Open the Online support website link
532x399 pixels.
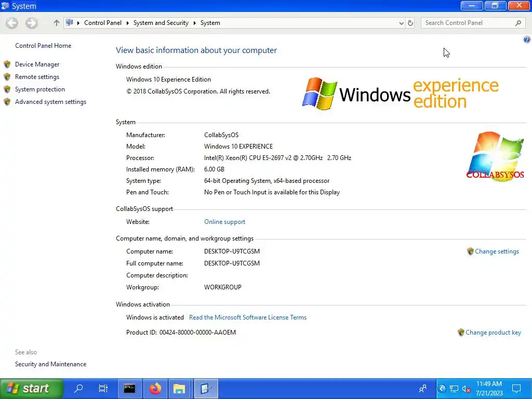coord(224,221)
